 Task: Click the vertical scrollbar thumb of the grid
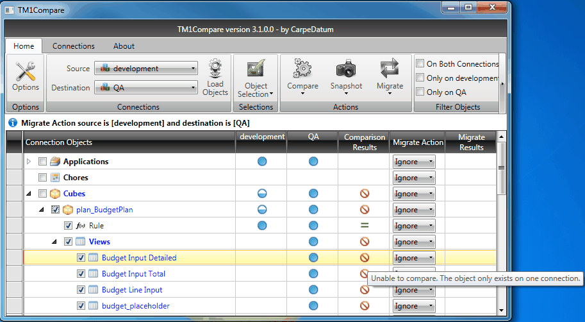(501, 168)
